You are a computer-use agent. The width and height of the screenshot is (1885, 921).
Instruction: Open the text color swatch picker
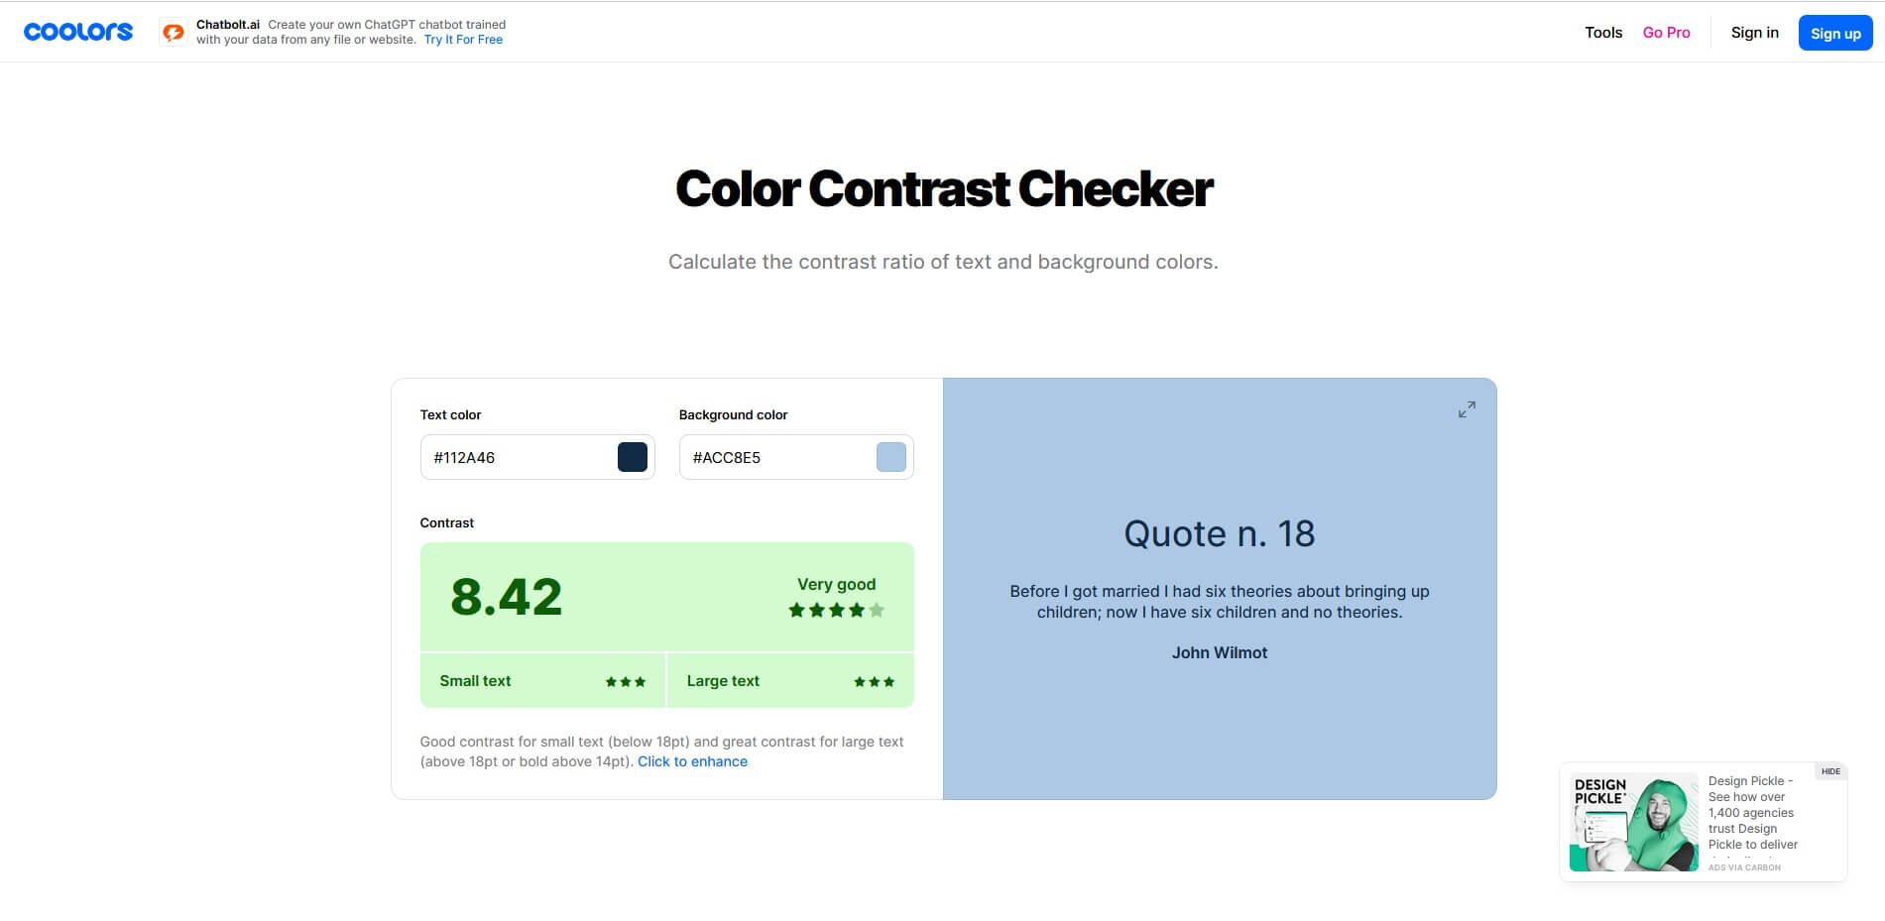point(633,457)
